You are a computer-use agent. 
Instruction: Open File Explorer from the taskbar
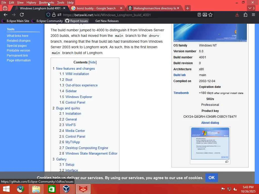pos(36,189)
